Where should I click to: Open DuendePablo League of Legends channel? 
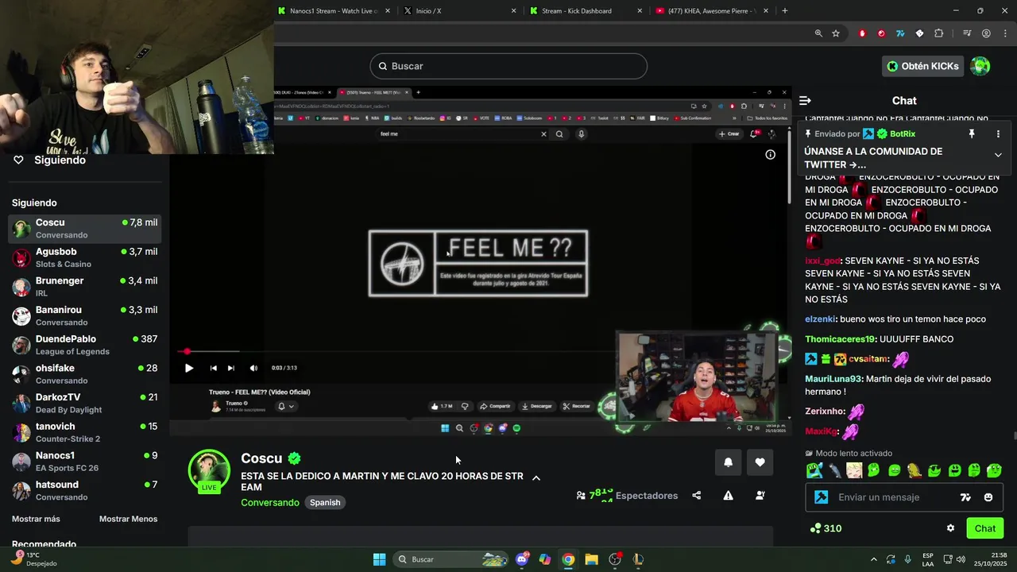coord(85,345)
